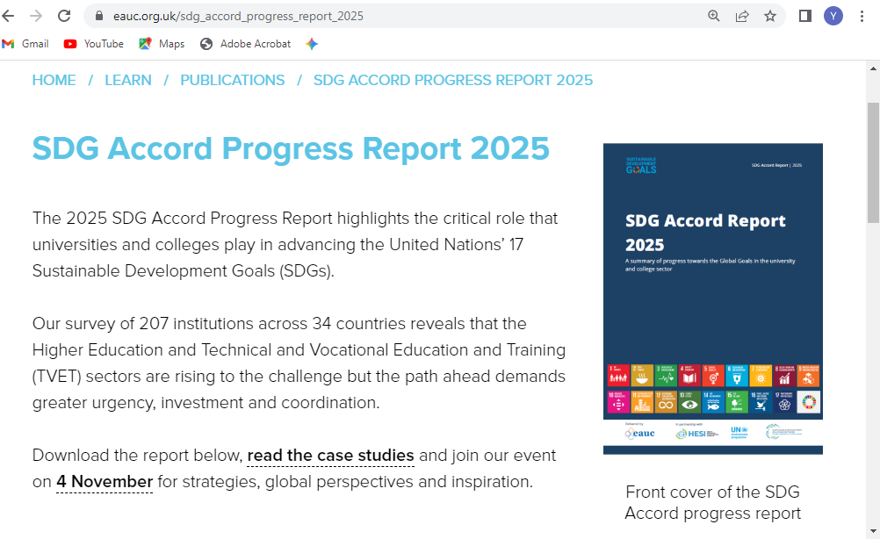Open the LEARN breadcrumb link
Viewport: 880px width, 539px height.
tap(128, 81)
